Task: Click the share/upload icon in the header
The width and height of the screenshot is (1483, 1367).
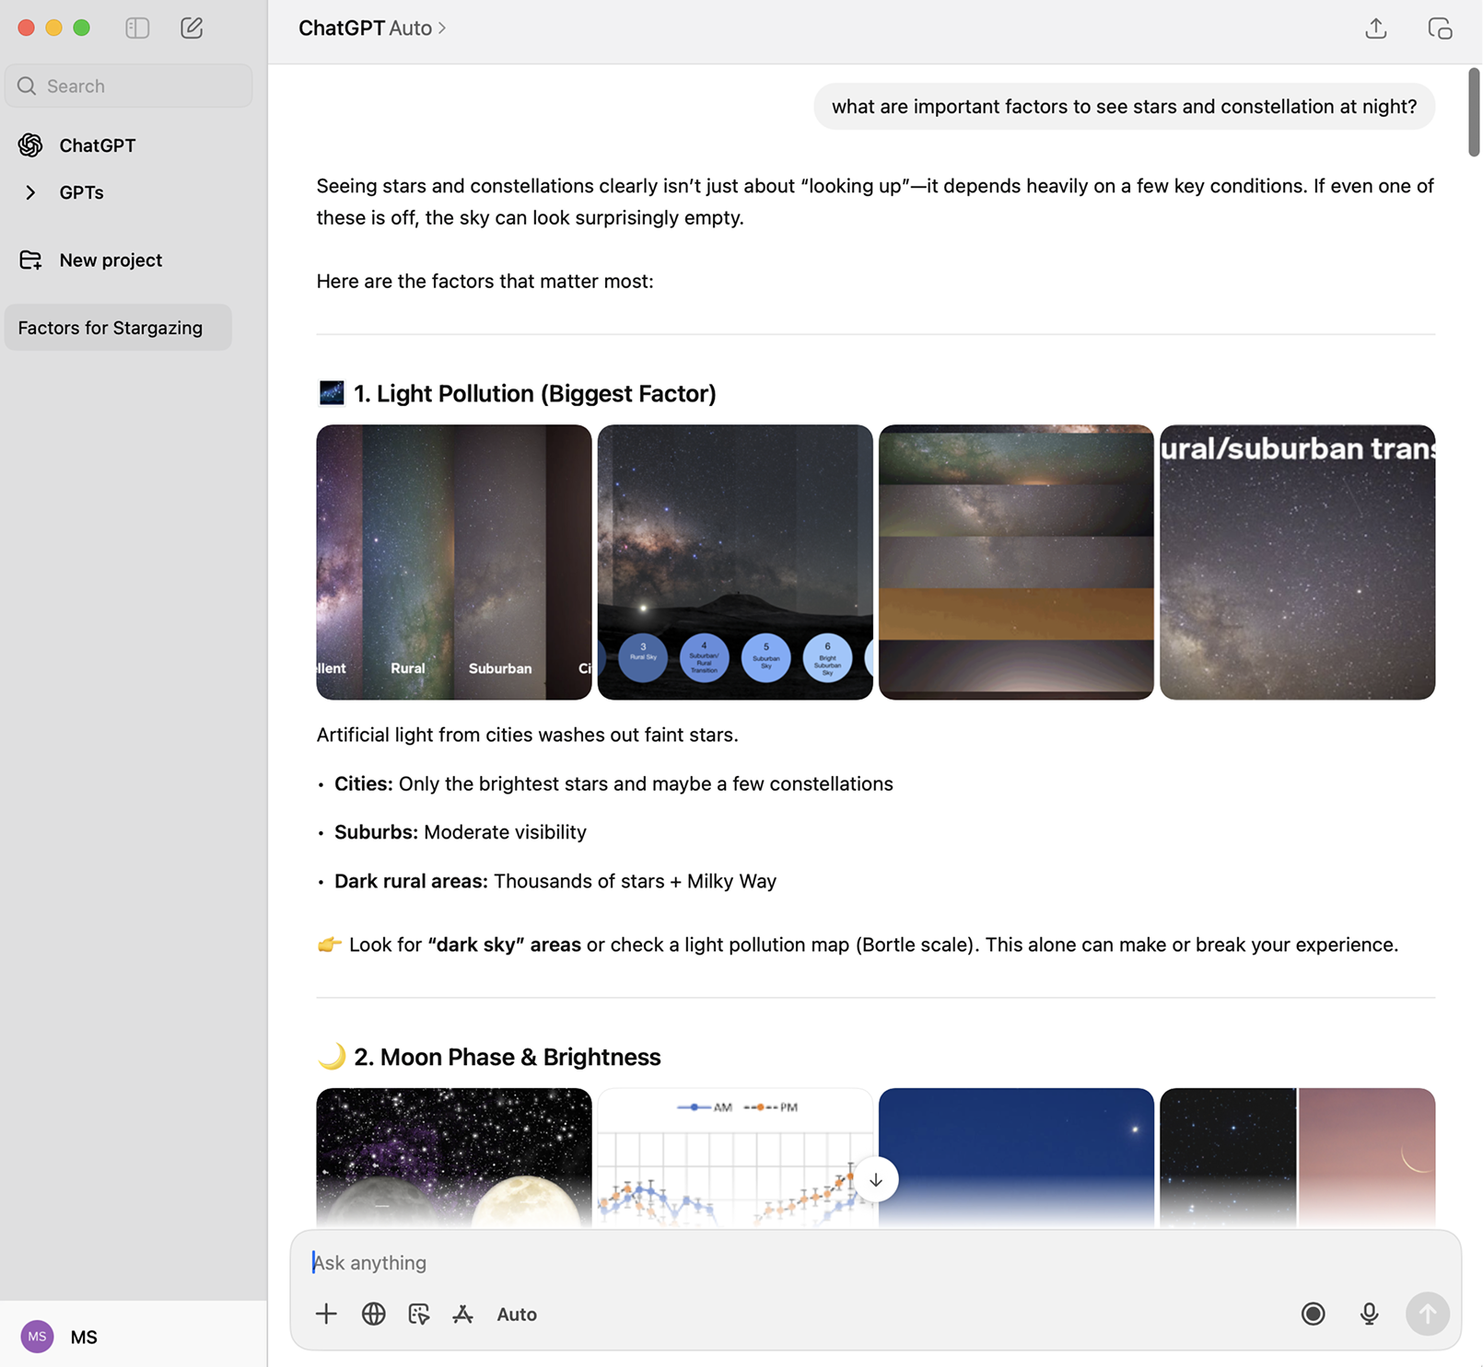Action: (1376, 28)
